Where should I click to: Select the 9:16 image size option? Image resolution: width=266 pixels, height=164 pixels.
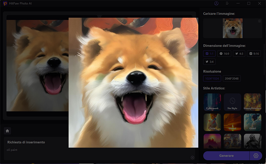pyautogui.click(x=254, y=54)
